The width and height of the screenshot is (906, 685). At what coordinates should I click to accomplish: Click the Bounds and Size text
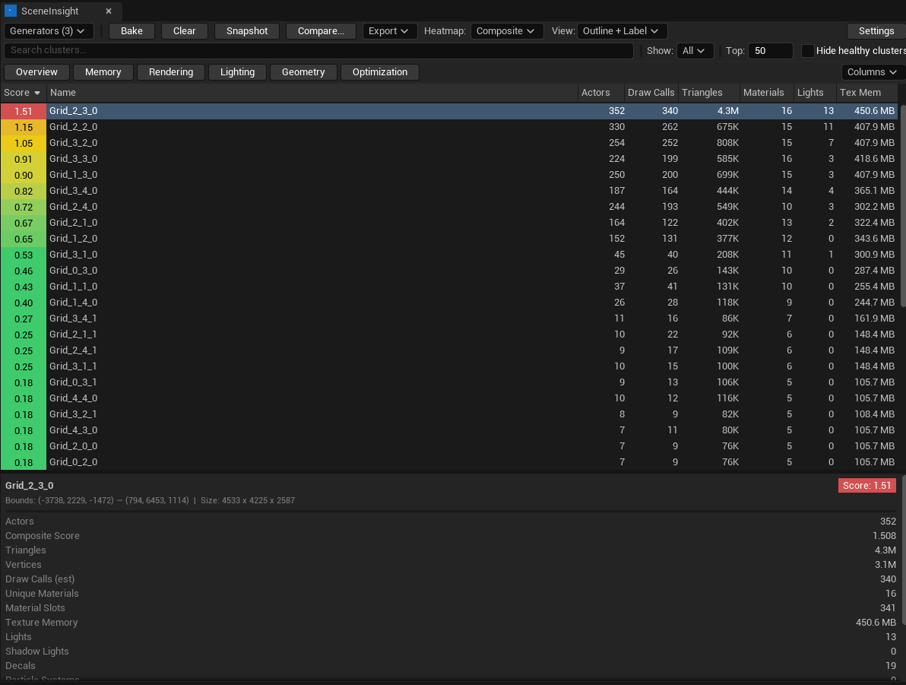coord(150,500)
